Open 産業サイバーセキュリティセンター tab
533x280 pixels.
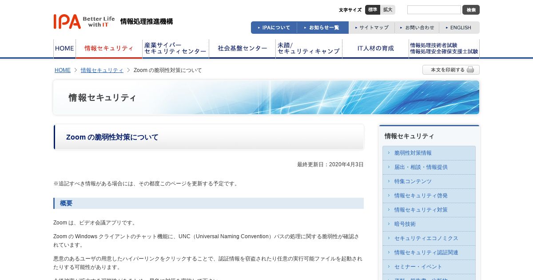point(175,48)
